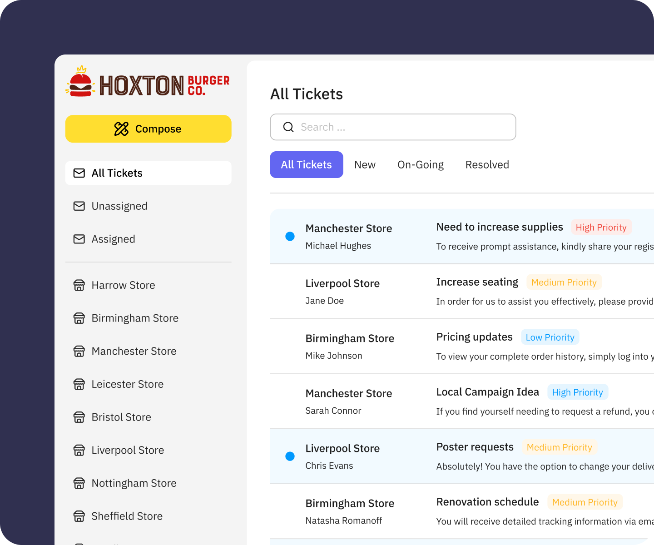The image size is (654, 545).
Task: Open the Assigned tickets folder
Action: click(x=148, y=239)
